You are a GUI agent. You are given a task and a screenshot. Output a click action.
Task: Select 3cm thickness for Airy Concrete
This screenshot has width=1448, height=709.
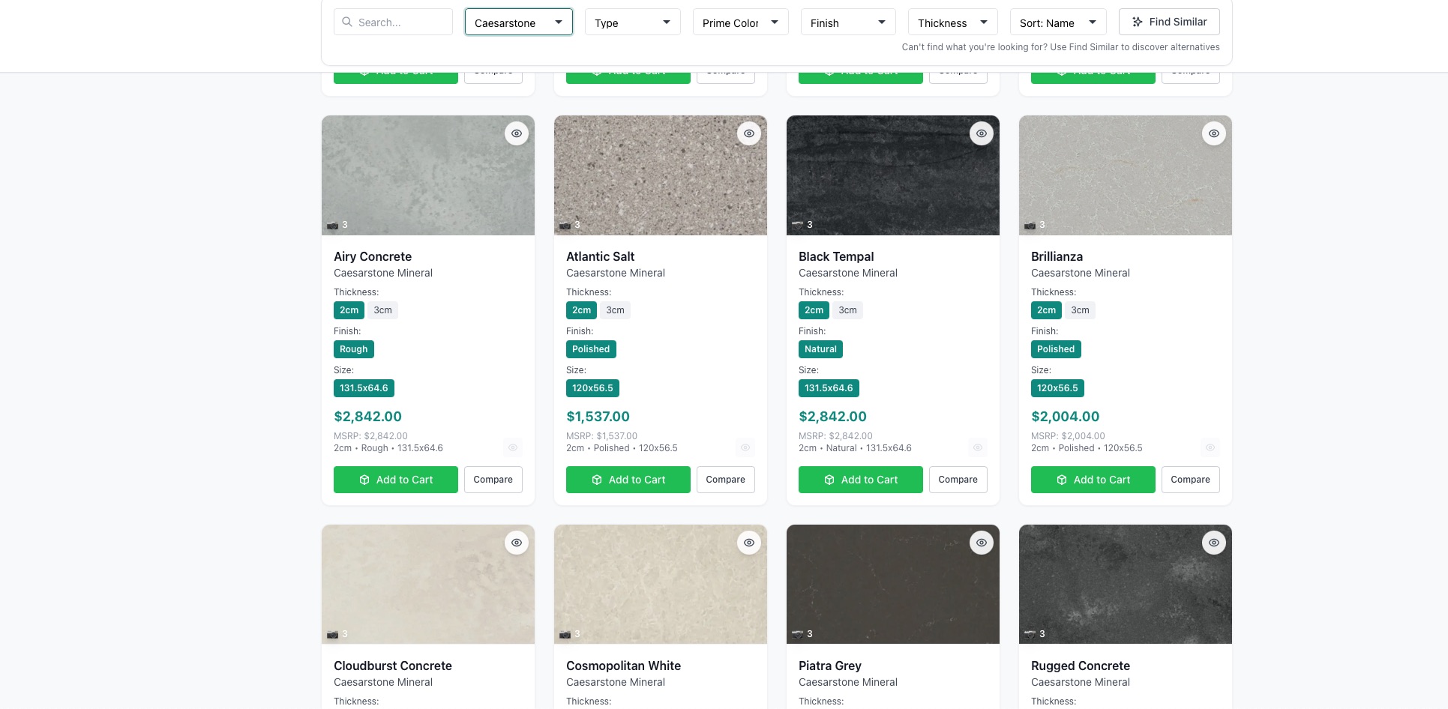coord(383,310)
